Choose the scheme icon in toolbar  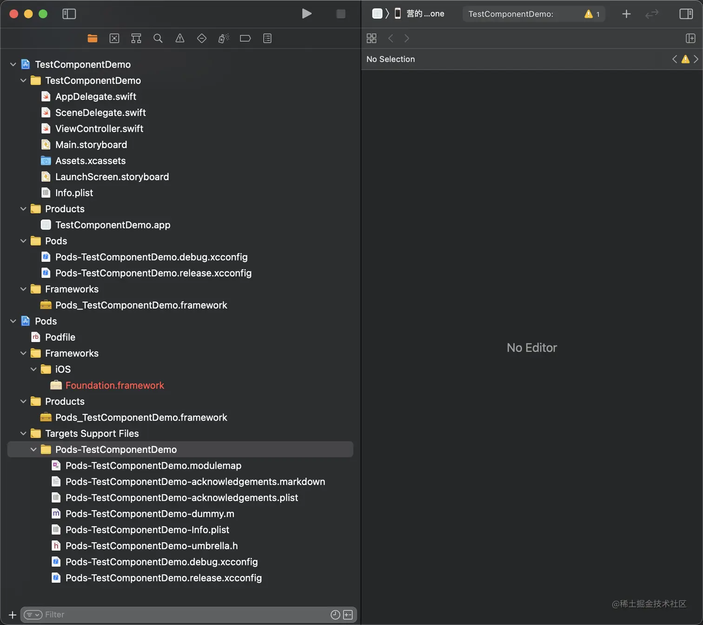[377, 13]
